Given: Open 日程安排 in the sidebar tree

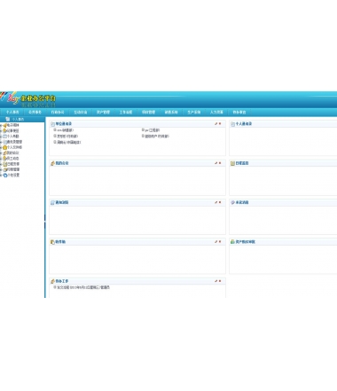Looking at the screenshot, I should tap(13, 164).
